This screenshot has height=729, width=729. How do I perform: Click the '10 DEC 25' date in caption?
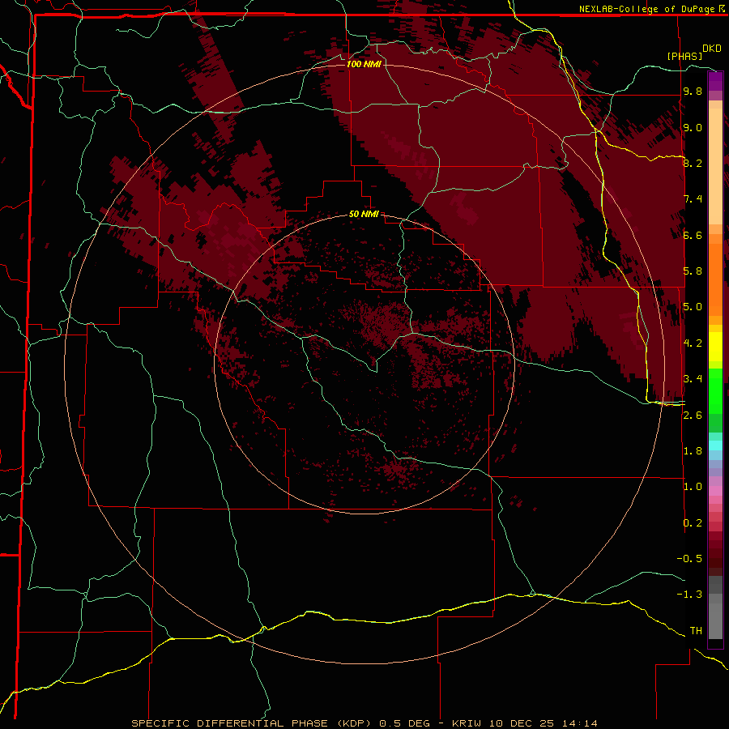(521, 723)
